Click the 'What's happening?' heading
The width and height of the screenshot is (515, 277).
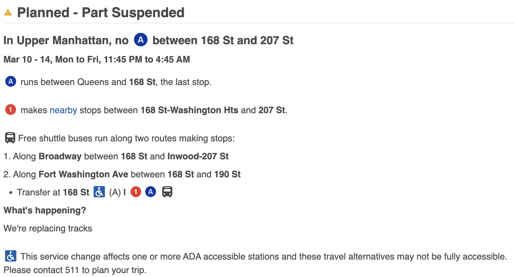click(x=45, y=210)
